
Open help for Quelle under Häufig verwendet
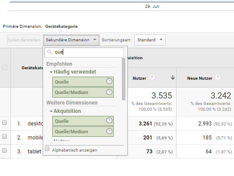(109, 81)
